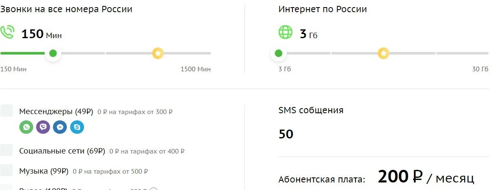Check the Музыка option box
This screenshot has height=190, width=492.
tap(6, 170)
